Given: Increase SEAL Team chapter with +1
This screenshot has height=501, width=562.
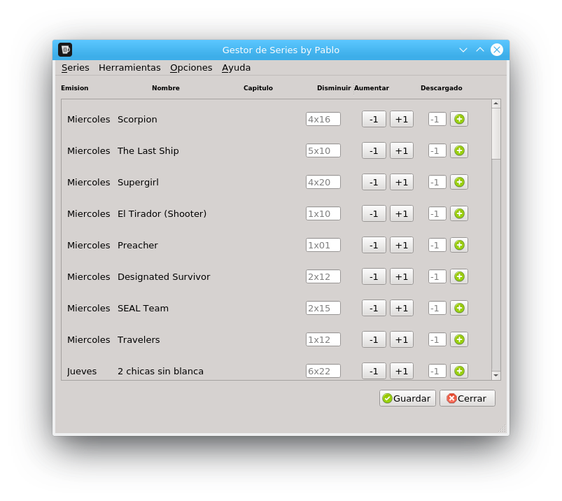Looking at the screenshot, I should (x=402, y=308).
